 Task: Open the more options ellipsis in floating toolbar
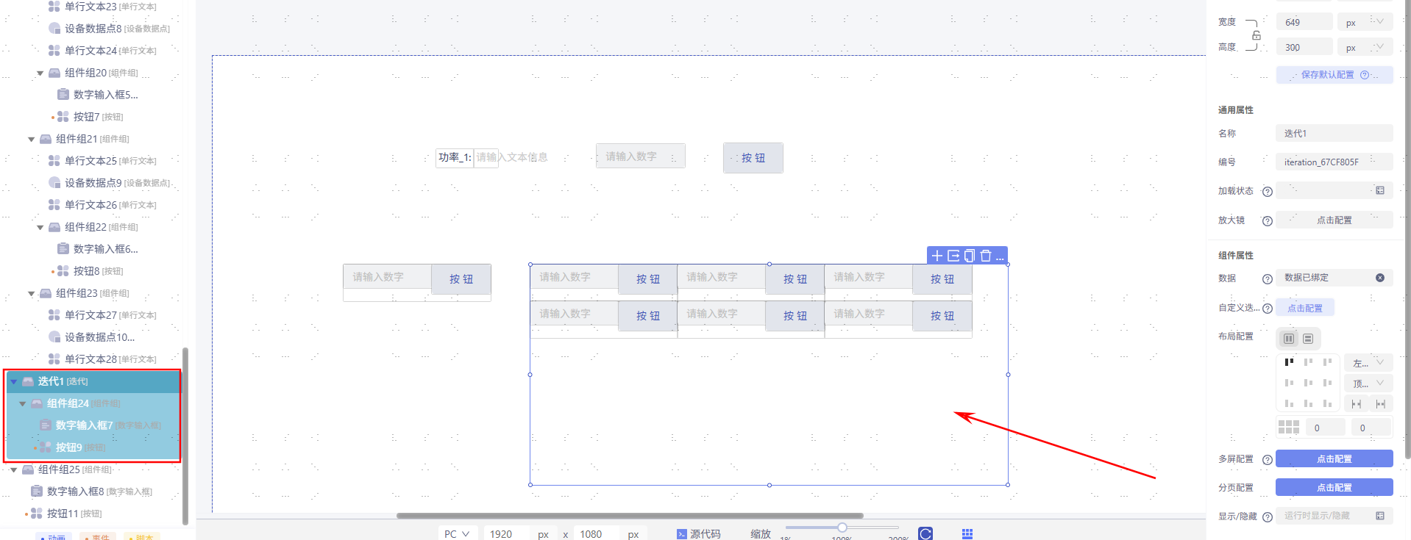point(1000,258)
